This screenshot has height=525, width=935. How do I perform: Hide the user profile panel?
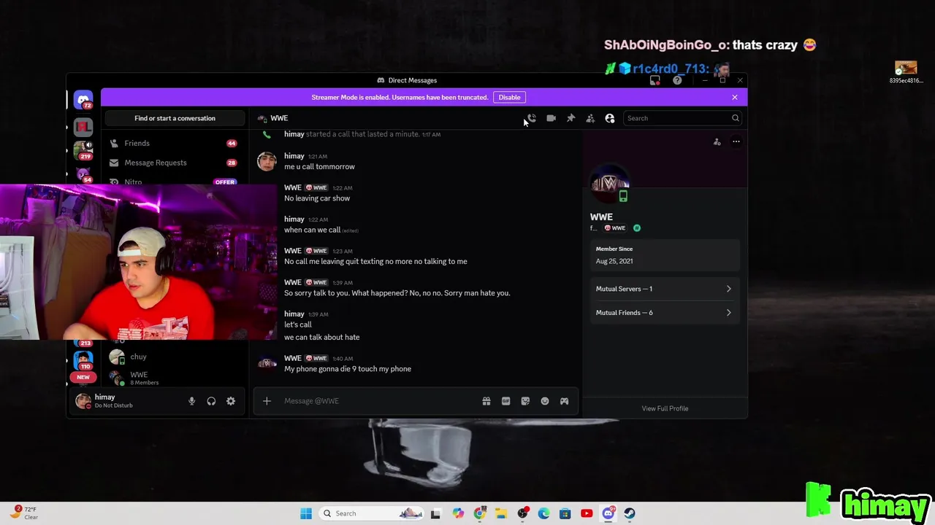click(610, 118)
